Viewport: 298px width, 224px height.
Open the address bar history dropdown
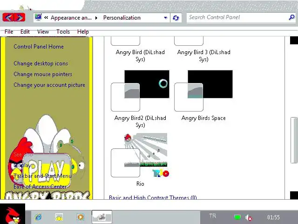166,18
